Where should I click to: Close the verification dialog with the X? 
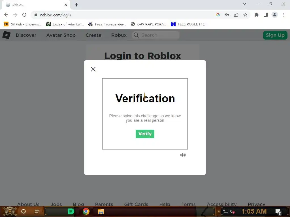(x=93, y=69)
